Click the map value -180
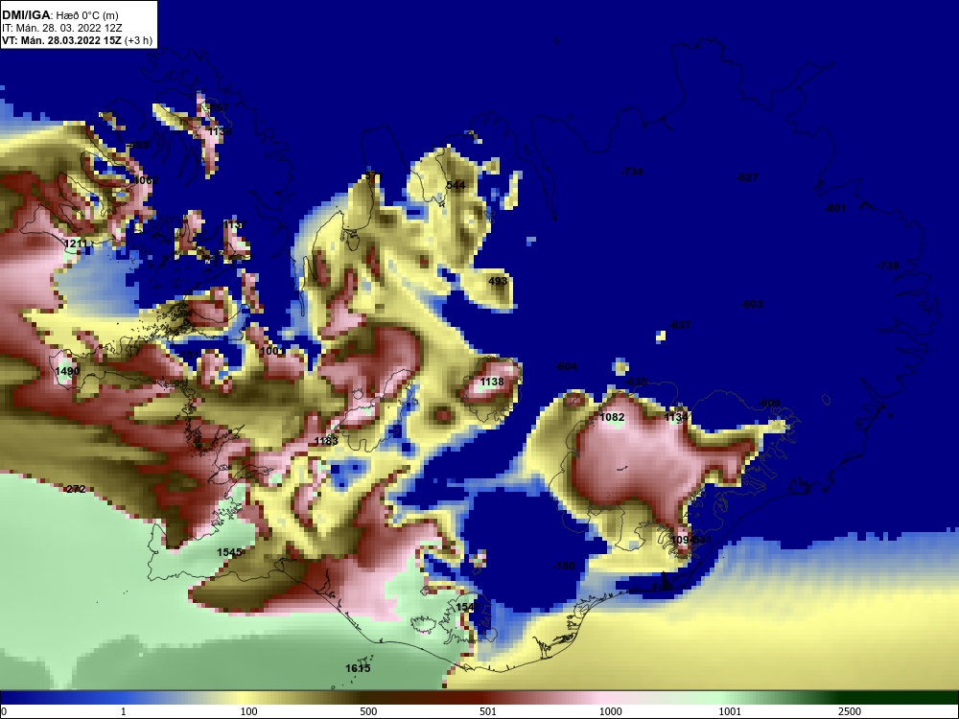This screenshot has width=959, height=719. 564,566
